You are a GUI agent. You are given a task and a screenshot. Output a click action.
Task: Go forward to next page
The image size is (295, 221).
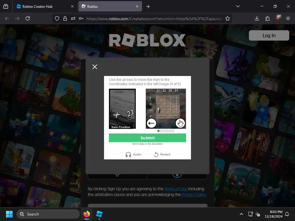[17, 18]
